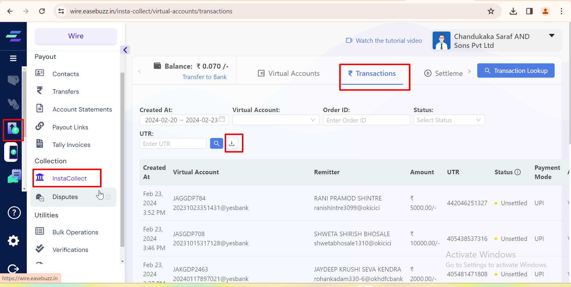Image resolution: width=571 pixels, height=287 pixels.
Task: Go back in browser history
Action: point(10,11)
